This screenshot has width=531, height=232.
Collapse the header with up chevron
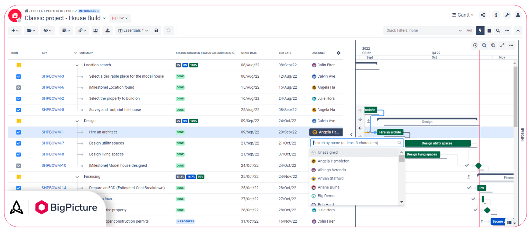[x=518, y=30]
